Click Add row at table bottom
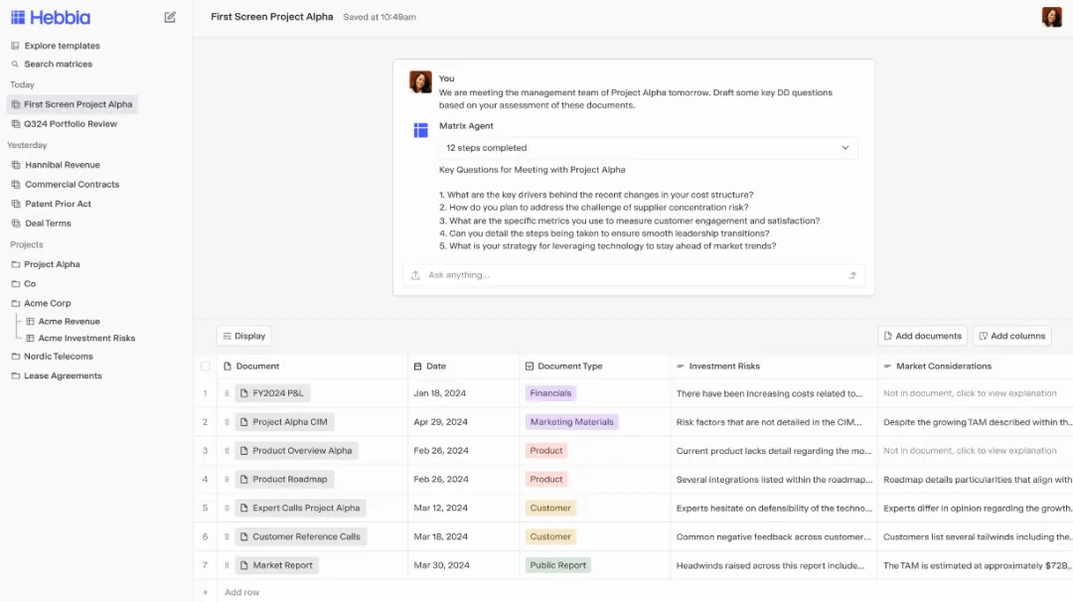 [x=242, y=592]
